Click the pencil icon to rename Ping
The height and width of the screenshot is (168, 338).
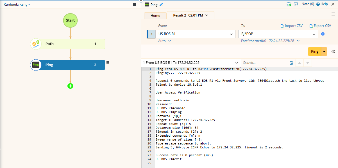[x=161, y=4]
